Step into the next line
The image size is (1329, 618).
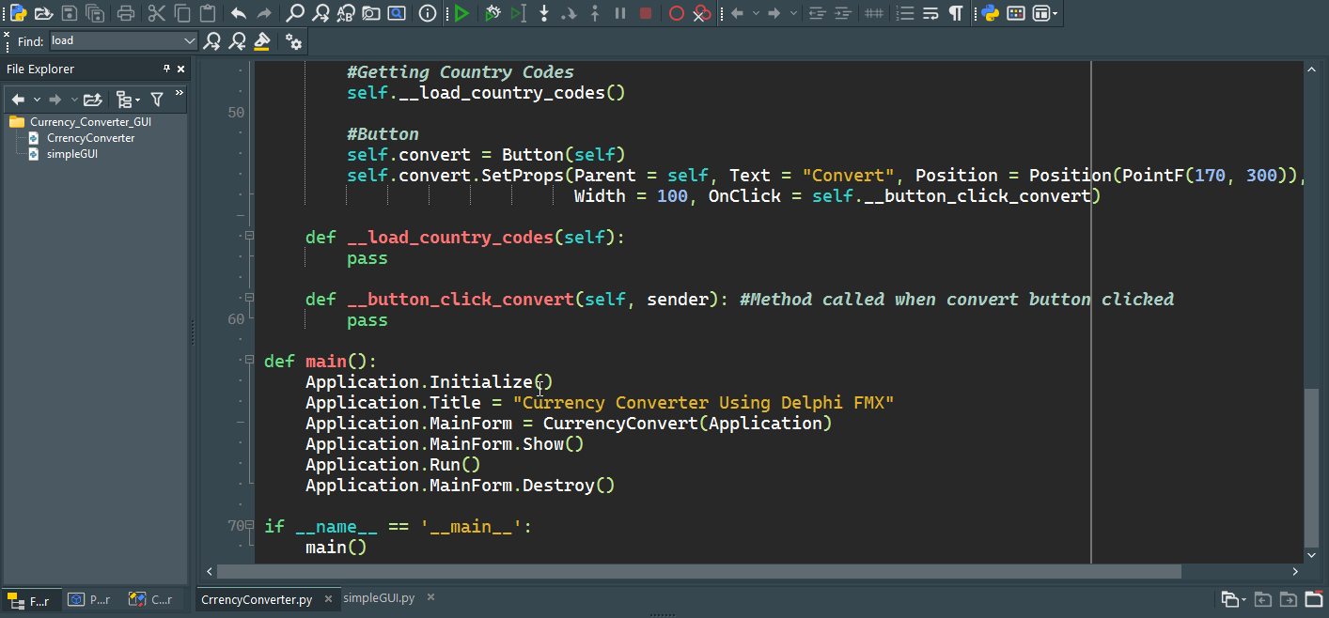[544, 13]
